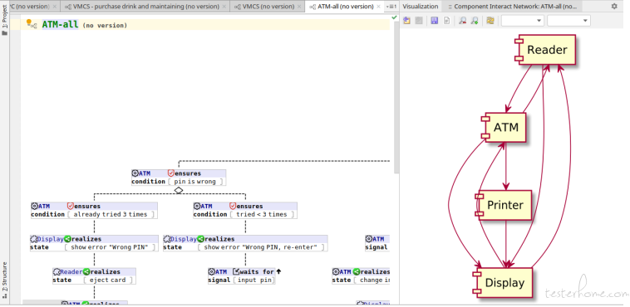Select the Printer component in diagram
Viewport: 630px width, 307px height.
[x=503, y=205]
